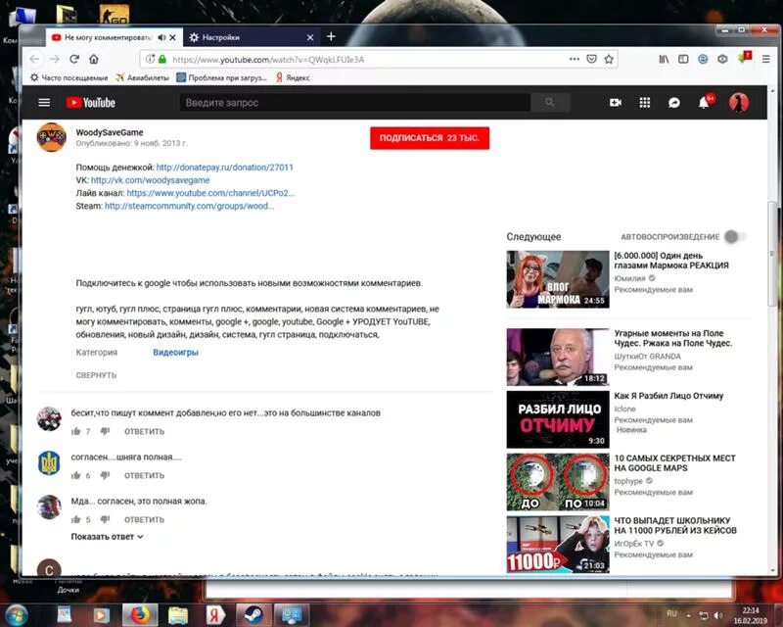
Task: Click the system tray volume icon
Action: point(718,614)
